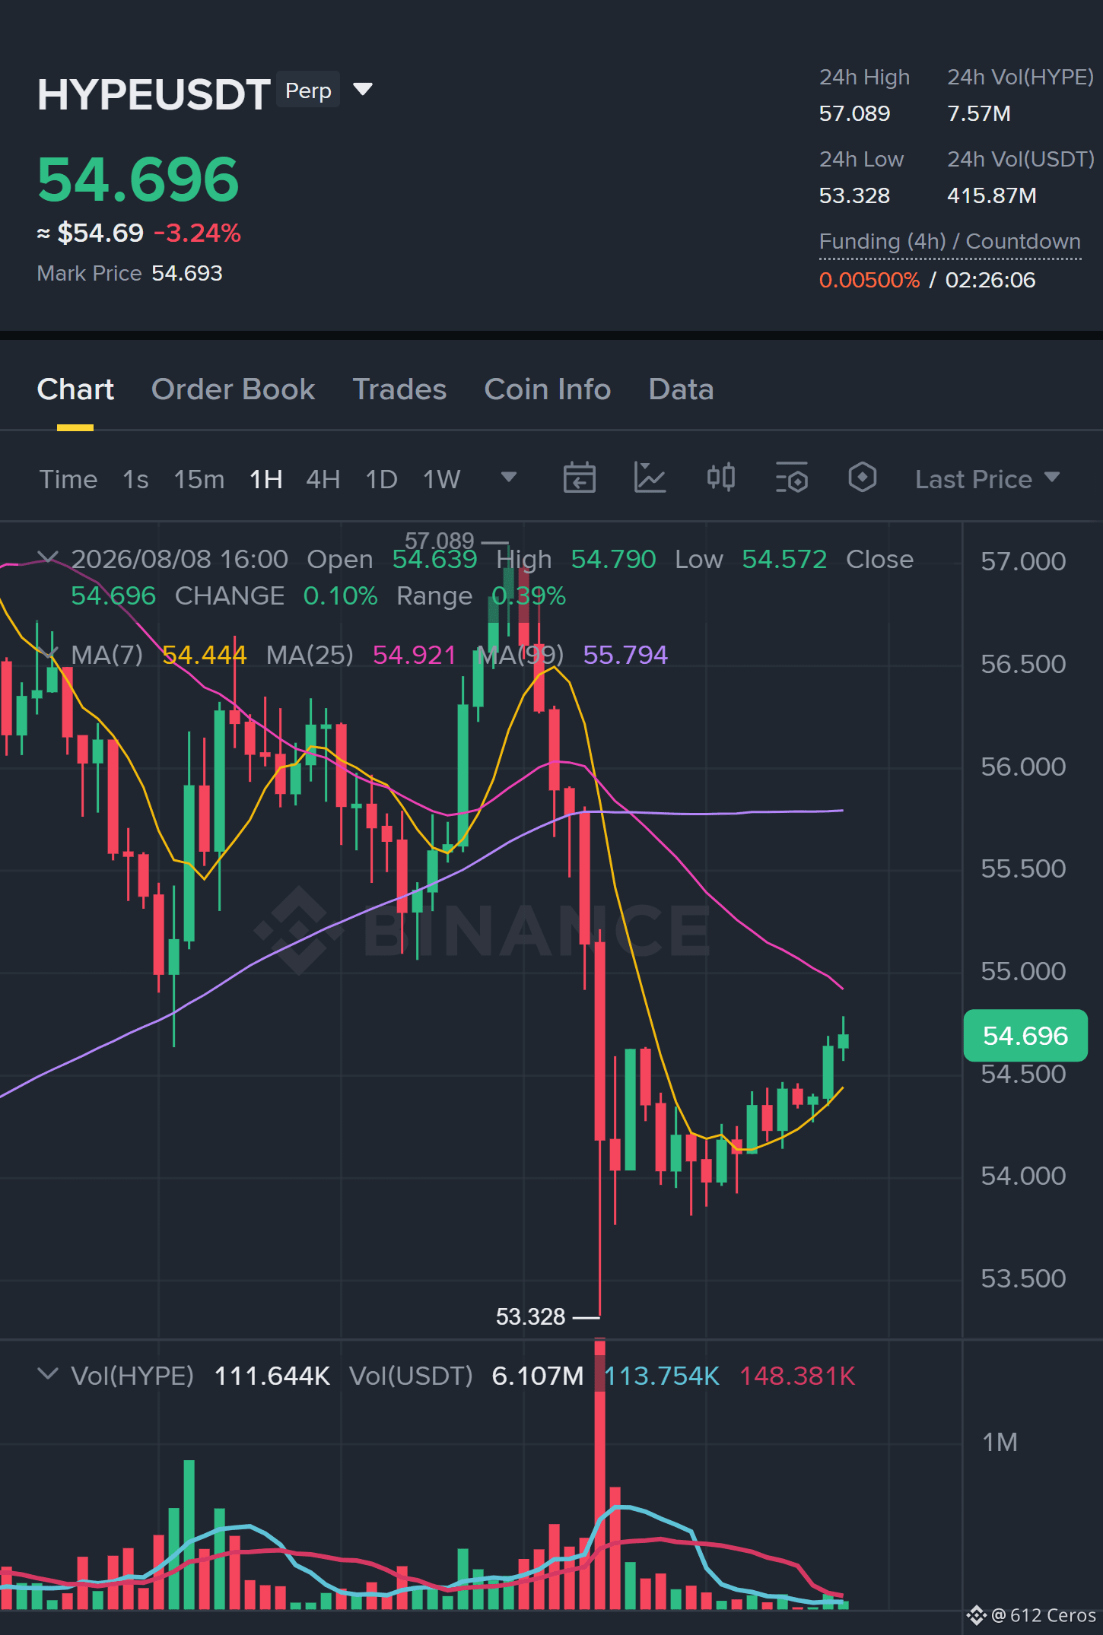Open the HYPEUSDT pair selector arrow
1103x1635 pixels.
[x=363, y=90]
